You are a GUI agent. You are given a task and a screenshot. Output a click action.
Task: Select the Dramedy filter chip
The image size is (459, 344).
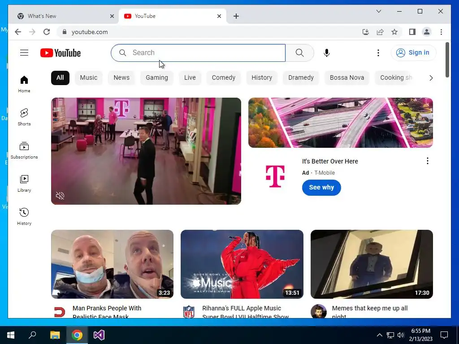tap(301, 78)
